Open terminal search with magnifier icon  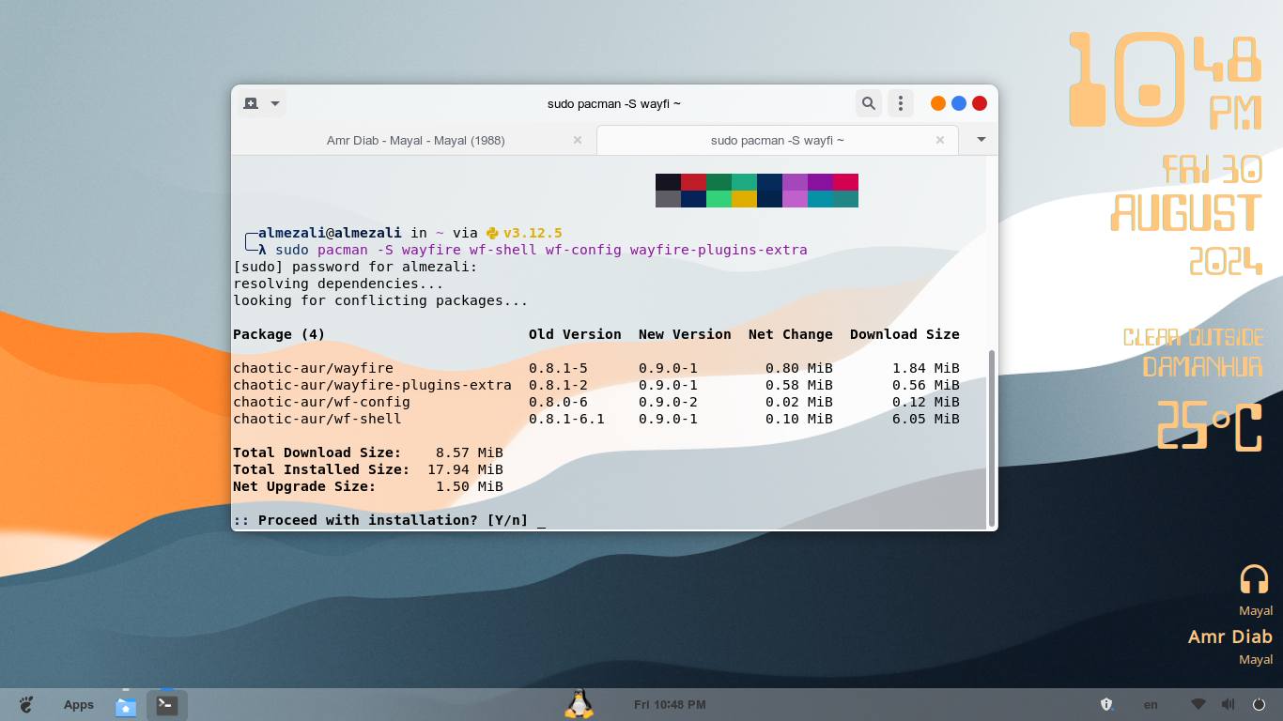(x=869, y=103)
